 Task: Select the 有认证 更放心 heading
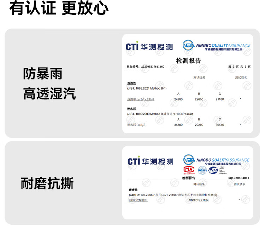(59, 8)
